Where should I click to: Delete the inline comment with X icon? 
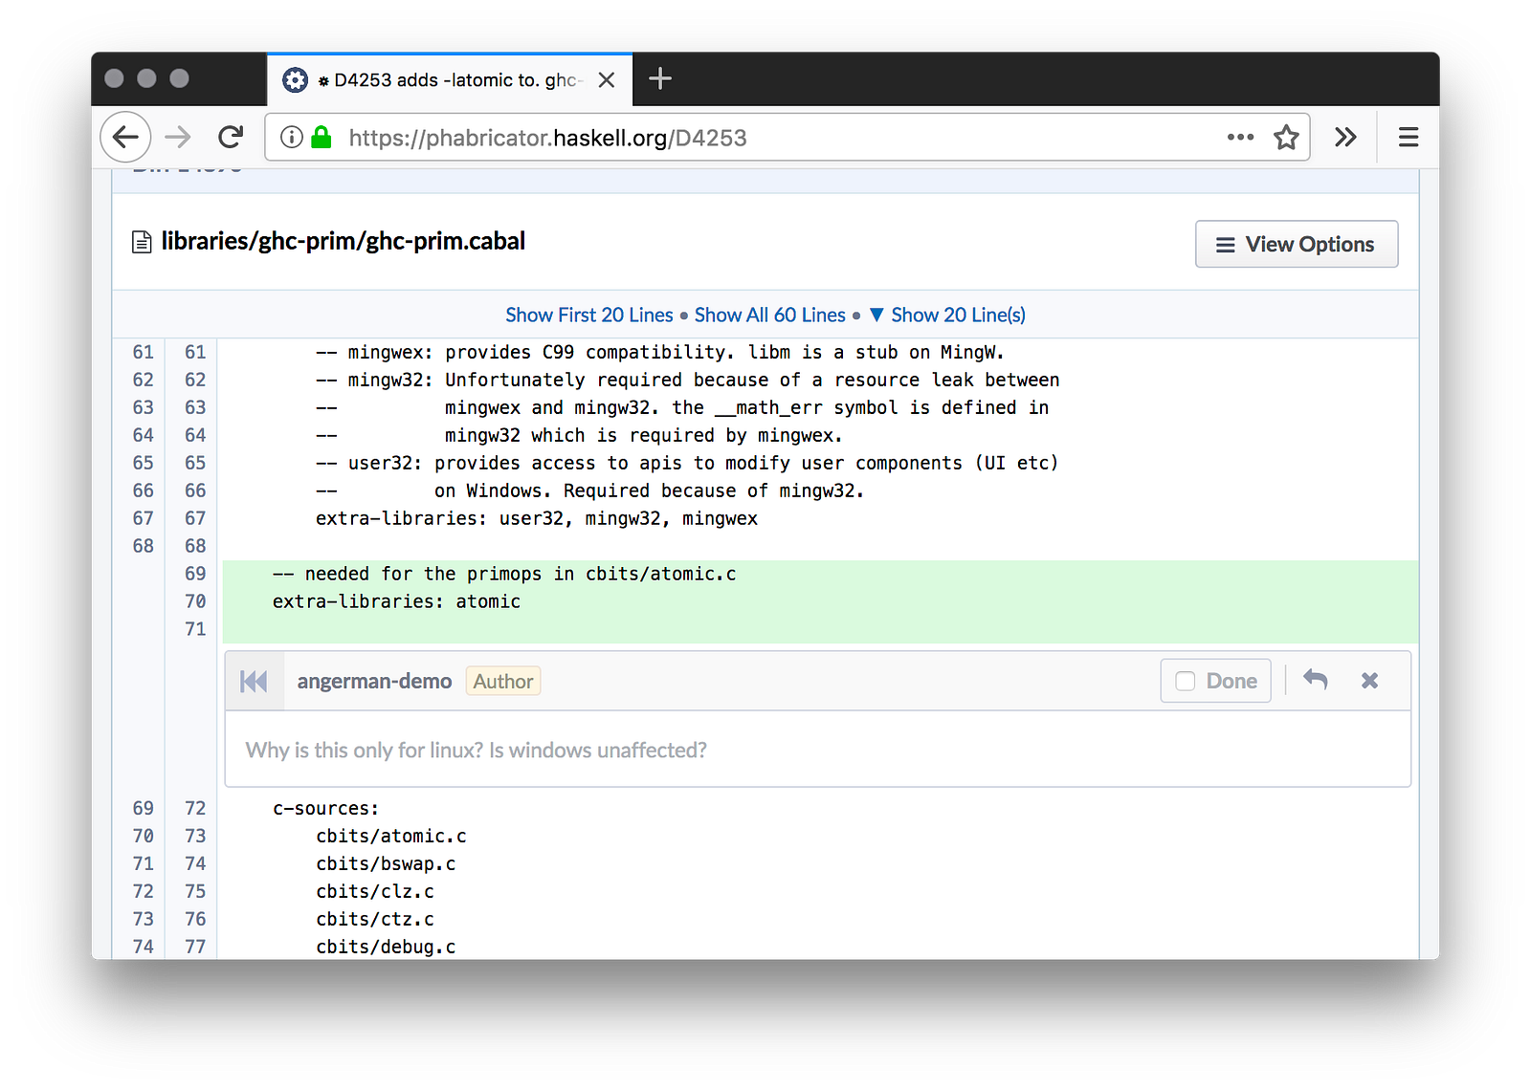(x=1369, y=680)
